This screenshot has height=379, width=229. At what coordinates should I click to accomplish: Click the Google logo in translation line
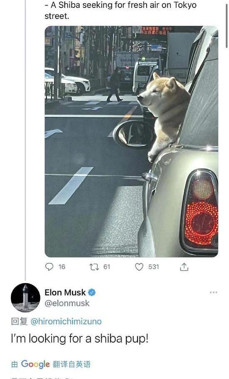[35, 364]
